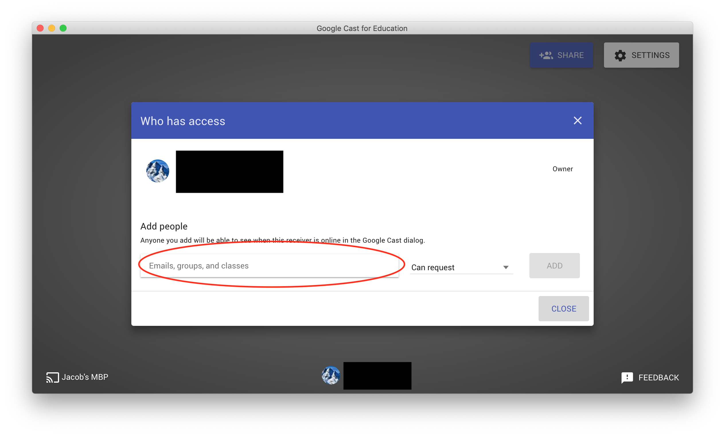
Task: Close dialog with the X icon
Action: pos(578,120)
